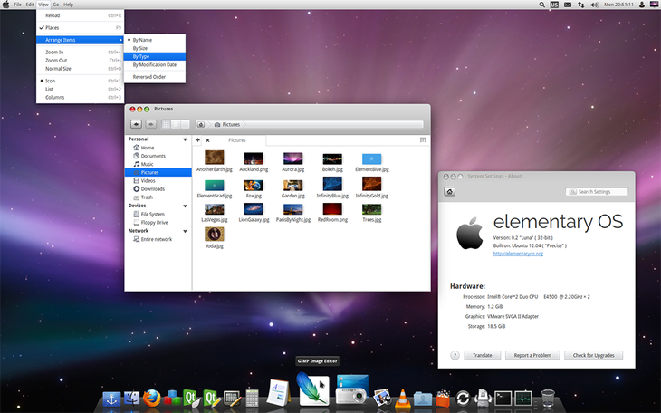Uncheck Places in the View menu
Viewport: 661px width, 413px height.
(x=80, y=27)
